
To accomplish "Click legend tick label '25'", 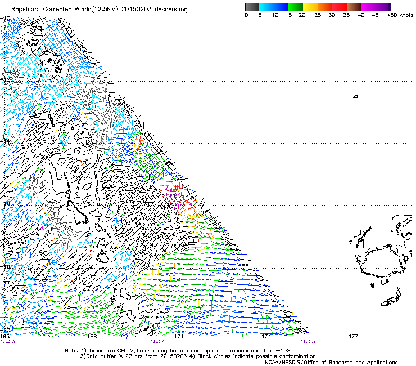I will click(x=318, y=15).
